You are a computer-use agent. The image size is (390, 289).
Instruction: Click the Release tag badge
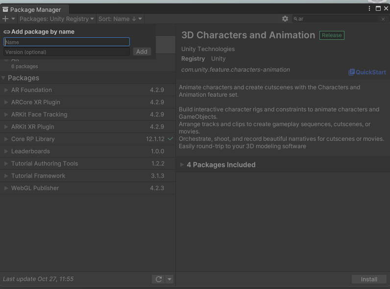(332, 35)
